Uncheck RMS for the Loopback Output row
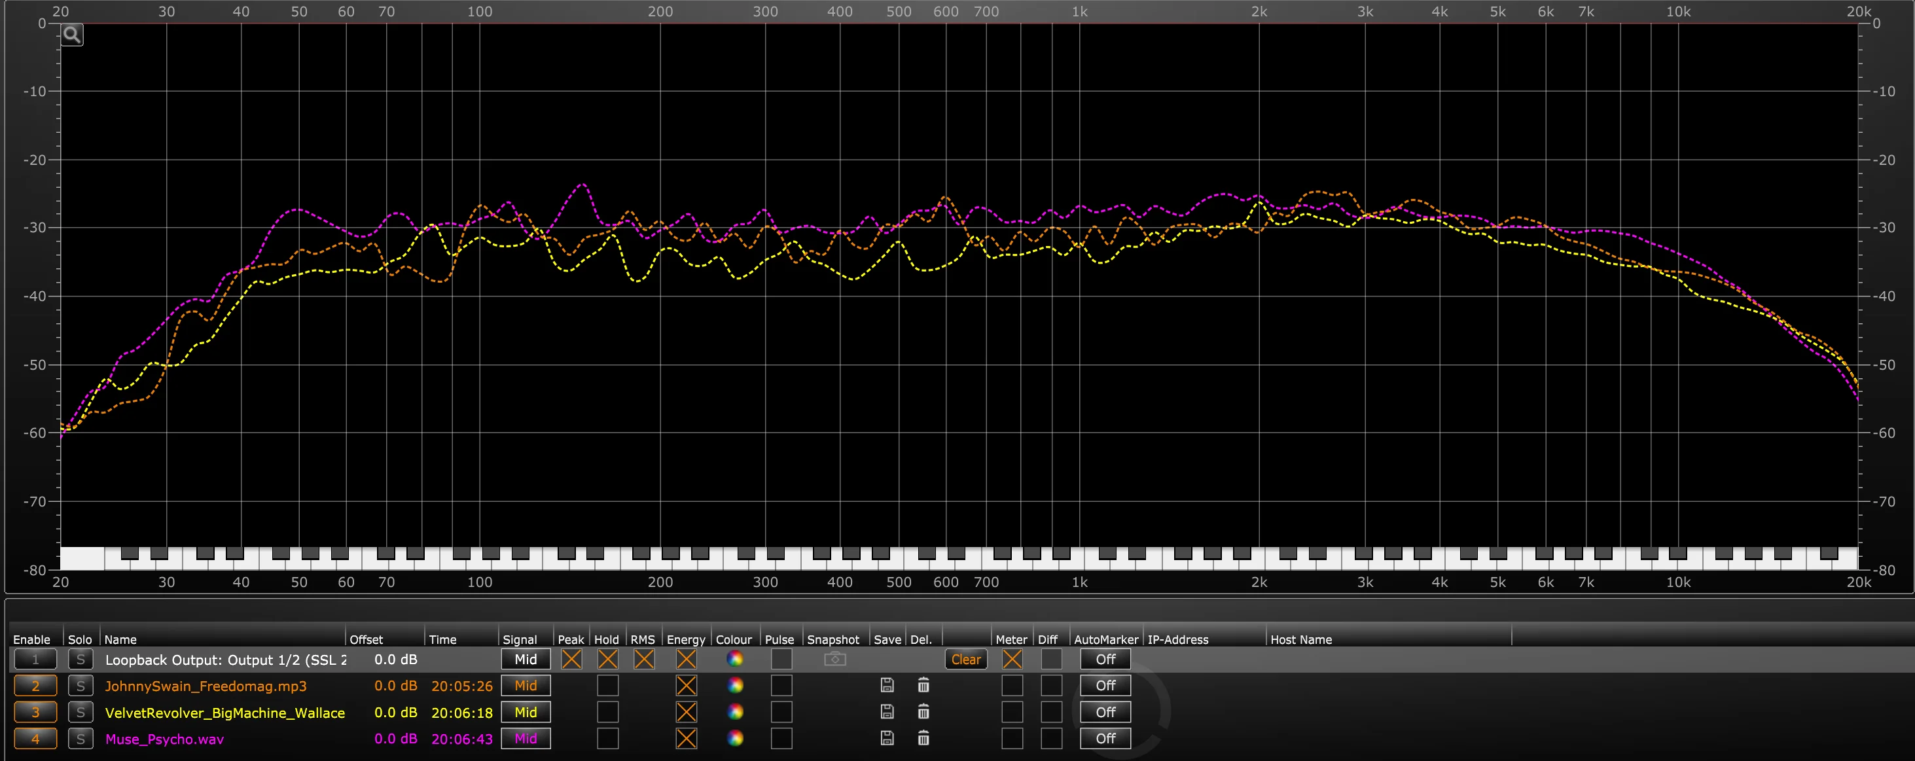The image size is (1915, 761). (x=644, y=659)
